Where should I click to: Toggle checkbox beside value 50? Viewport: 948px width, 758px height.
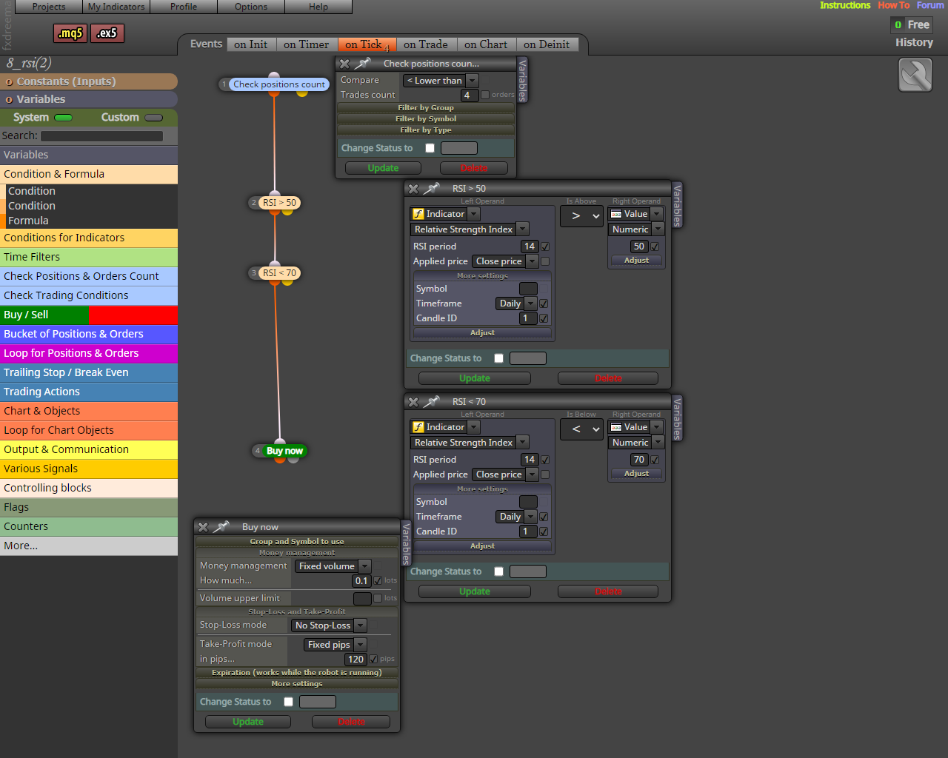655,246
